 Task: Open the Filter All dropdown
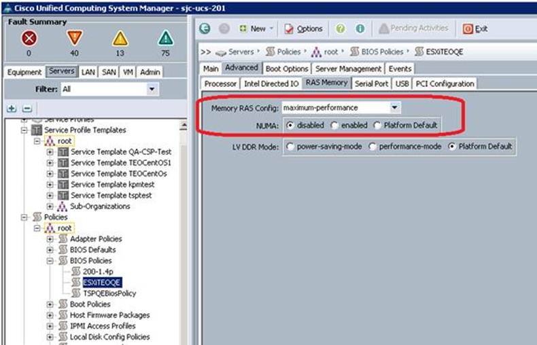[152, 90]
